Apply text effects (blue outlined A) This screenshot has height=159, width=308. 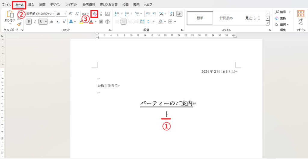pos(70,22)
